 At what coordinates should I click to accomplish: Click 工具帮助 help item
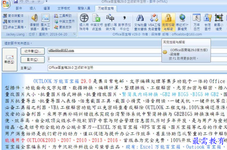coord(63,16)
